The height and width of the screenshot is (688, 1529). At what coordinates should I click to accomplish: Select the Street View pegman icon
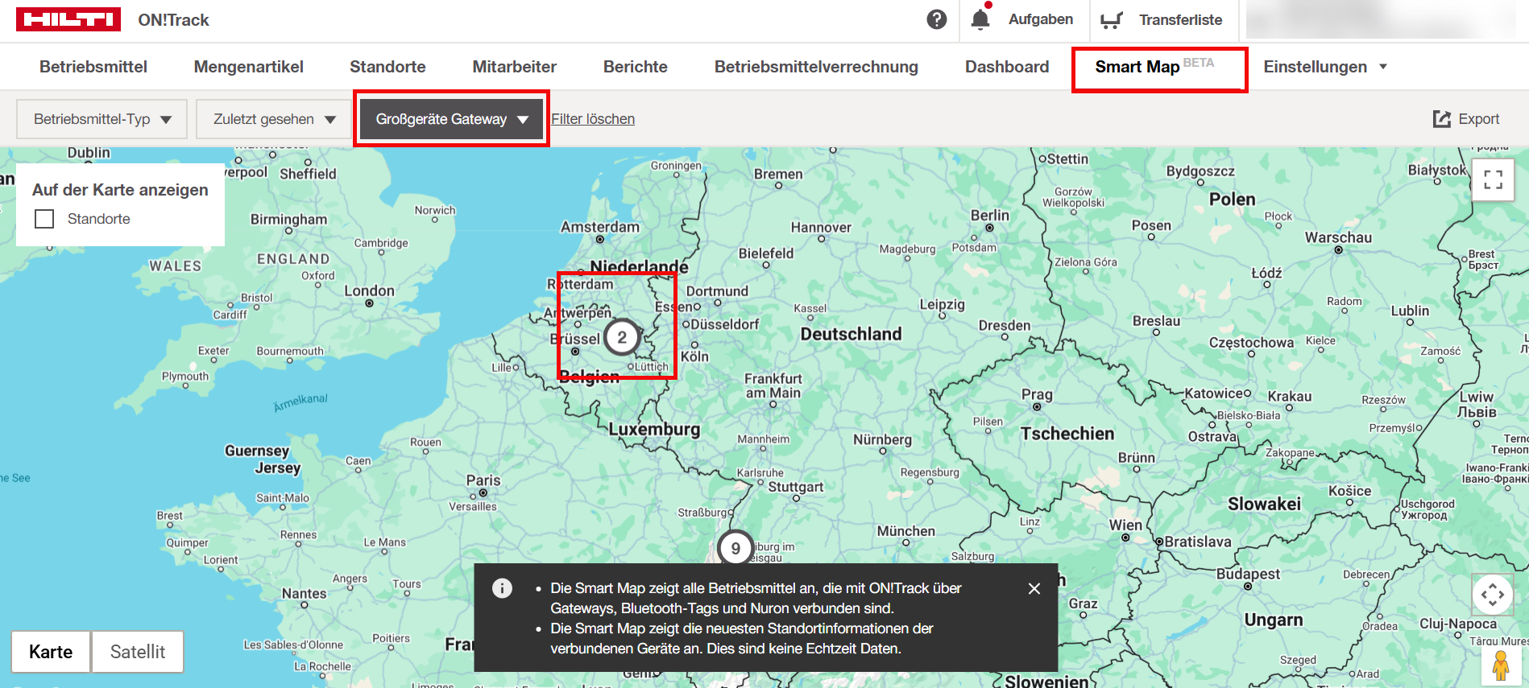coord(1500,666)
